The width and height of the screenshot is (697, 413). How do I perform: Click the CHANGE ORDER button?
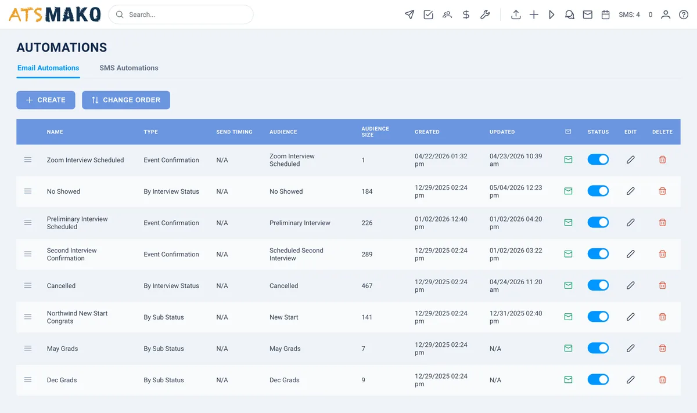pos(126,100)
